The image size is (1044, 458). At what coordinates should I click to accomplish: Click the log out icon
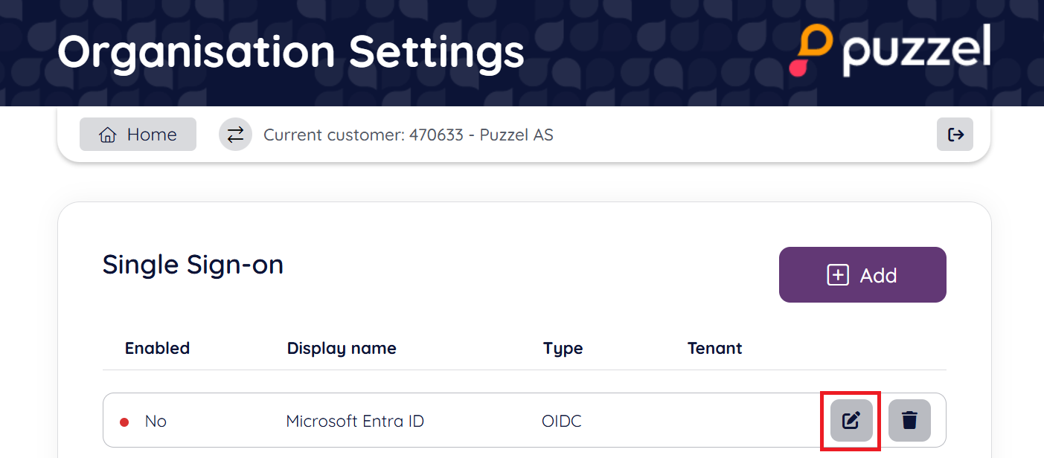coord(955,135)
